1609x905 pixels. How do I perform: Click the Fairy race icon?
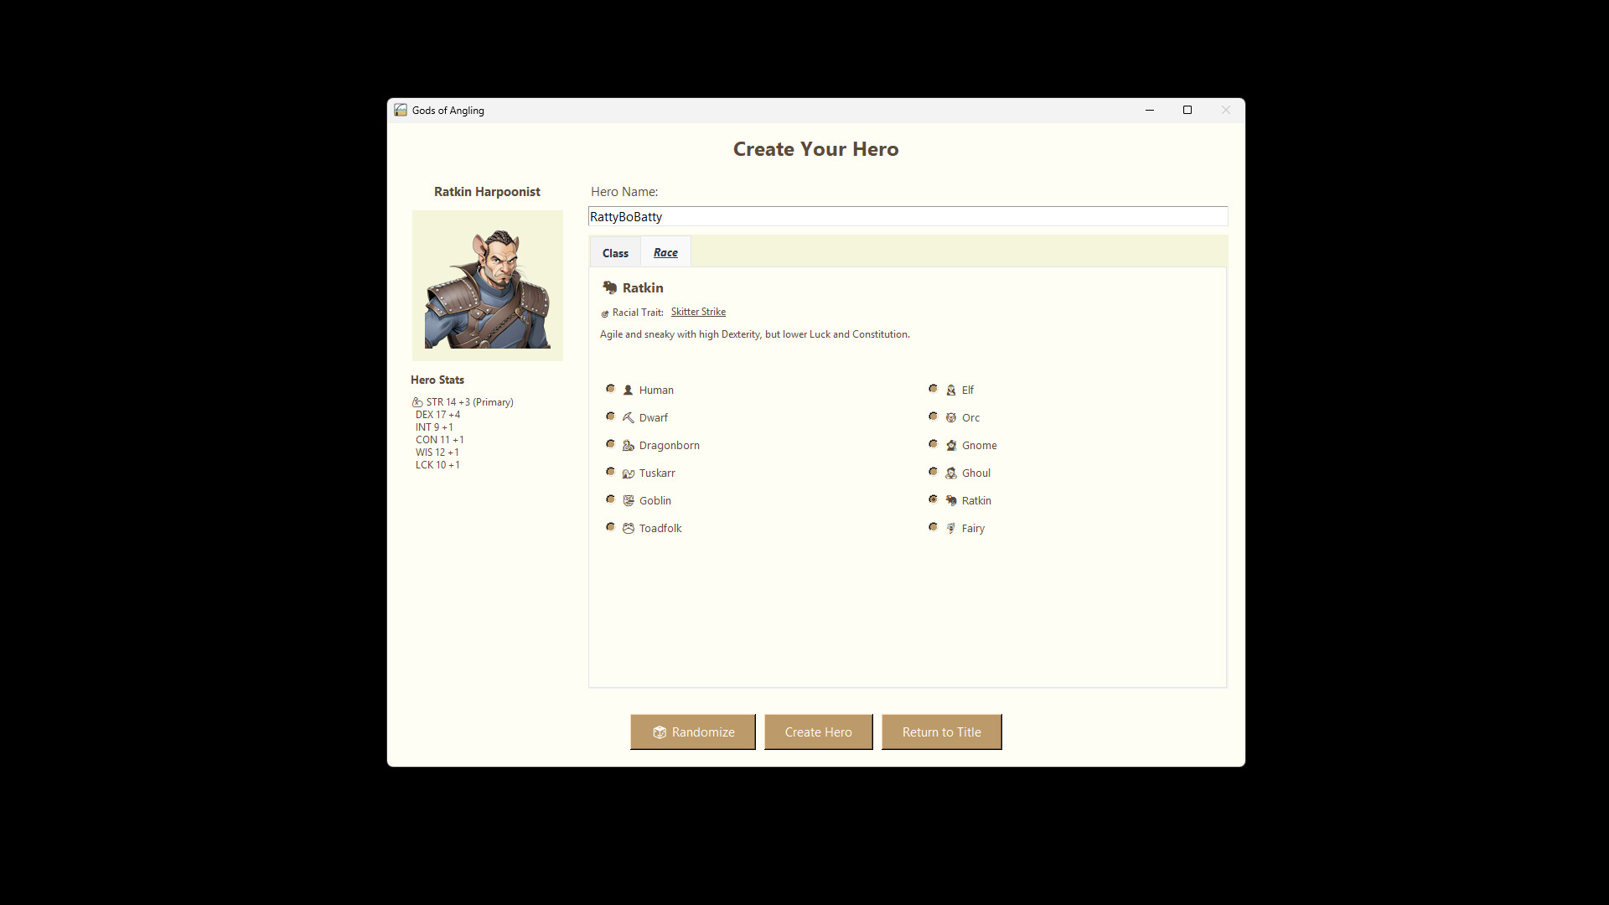(950, 528)
